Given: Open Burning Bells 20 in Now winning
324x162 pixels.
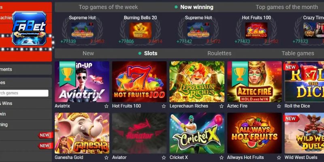Looking at the screenshot, I should (140, 30).
